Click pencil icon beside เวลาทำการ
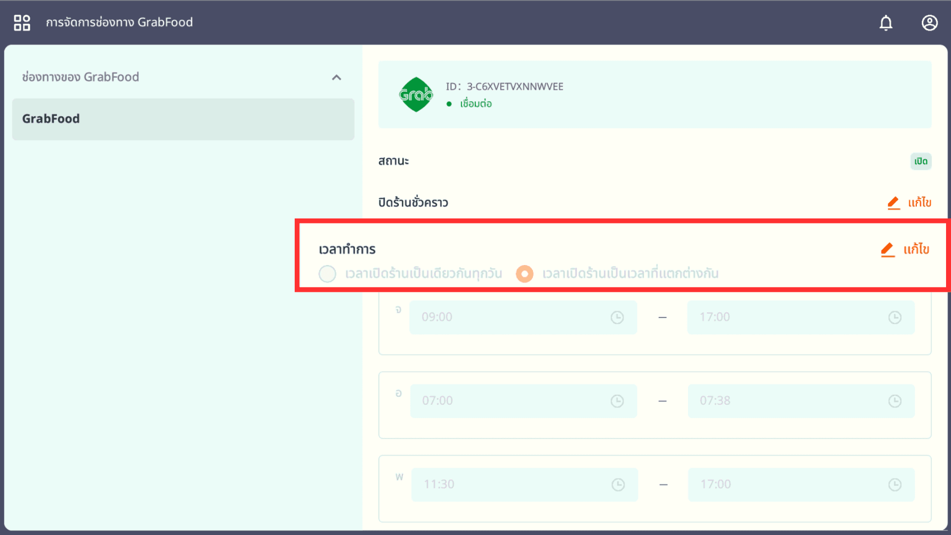The height and width of the screenshot is (535, 951). click(x=888, y=249)
